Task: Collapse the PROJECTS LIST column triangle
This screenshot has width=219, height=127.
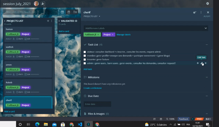Action: pyautogui.click(x=5, y=21)
